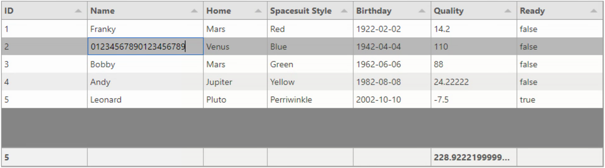The image size is (605, 168).
Task: Select the Franky name cell
Action: coord(145,29)
